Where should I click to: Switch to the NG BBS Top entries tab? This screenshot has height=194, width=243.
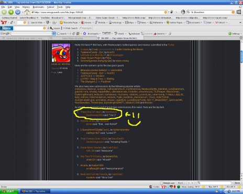pyautogui.click(x=119, y=38)
